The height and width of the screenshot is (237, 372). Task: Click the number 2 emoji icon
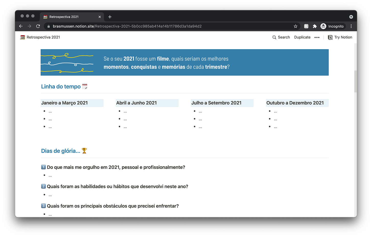(43, 186)
